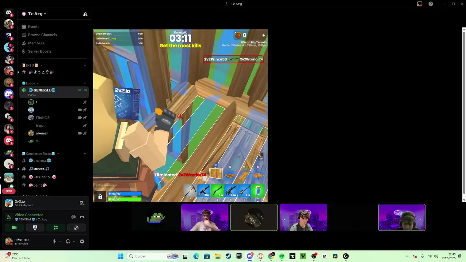This screenshot has width=466, height=262.
Task: Open headphone output options arrow
Action: [74, 241]
